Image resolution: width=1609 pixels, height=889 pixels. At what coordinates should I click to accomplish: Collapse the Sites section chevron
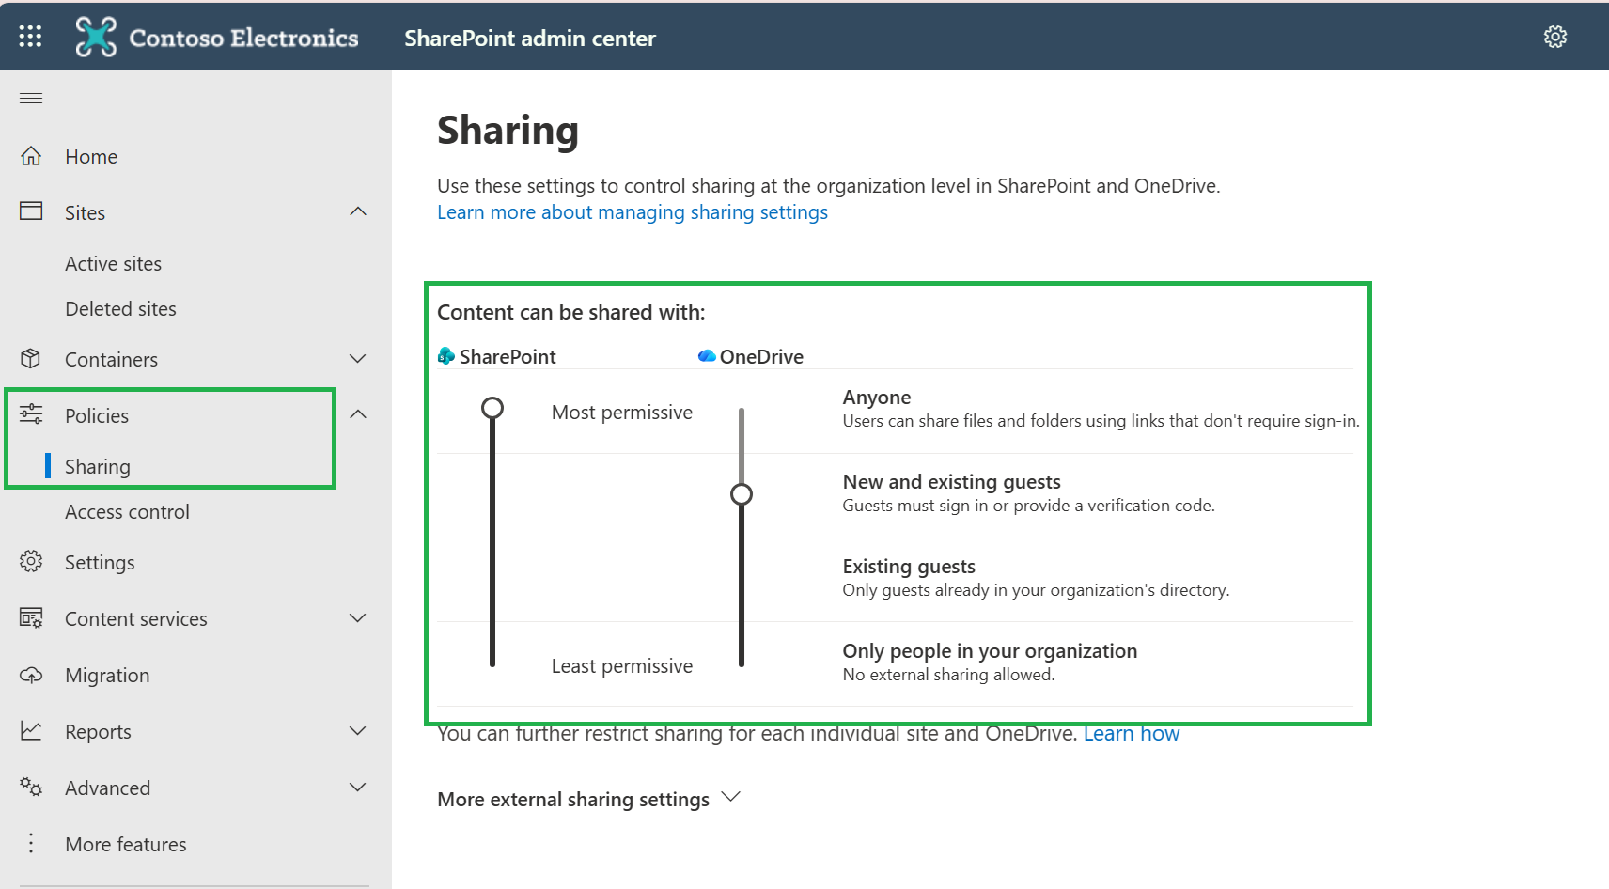pyautogui.click(x=358, y=211)
